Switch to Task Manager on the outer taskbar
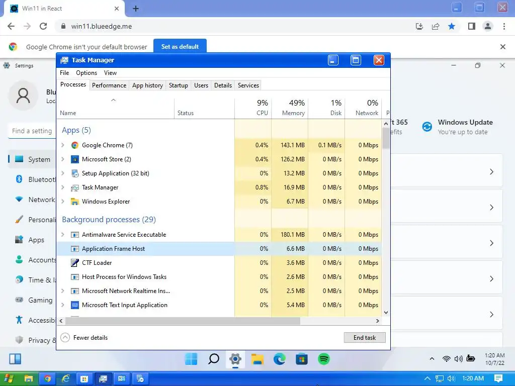The image size is (515, 386). (x=103, y=379)
